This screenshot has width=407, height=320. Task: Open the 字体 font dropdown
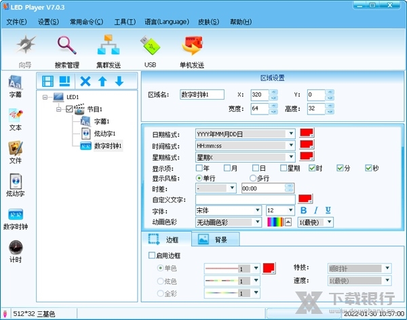point(257,209)
